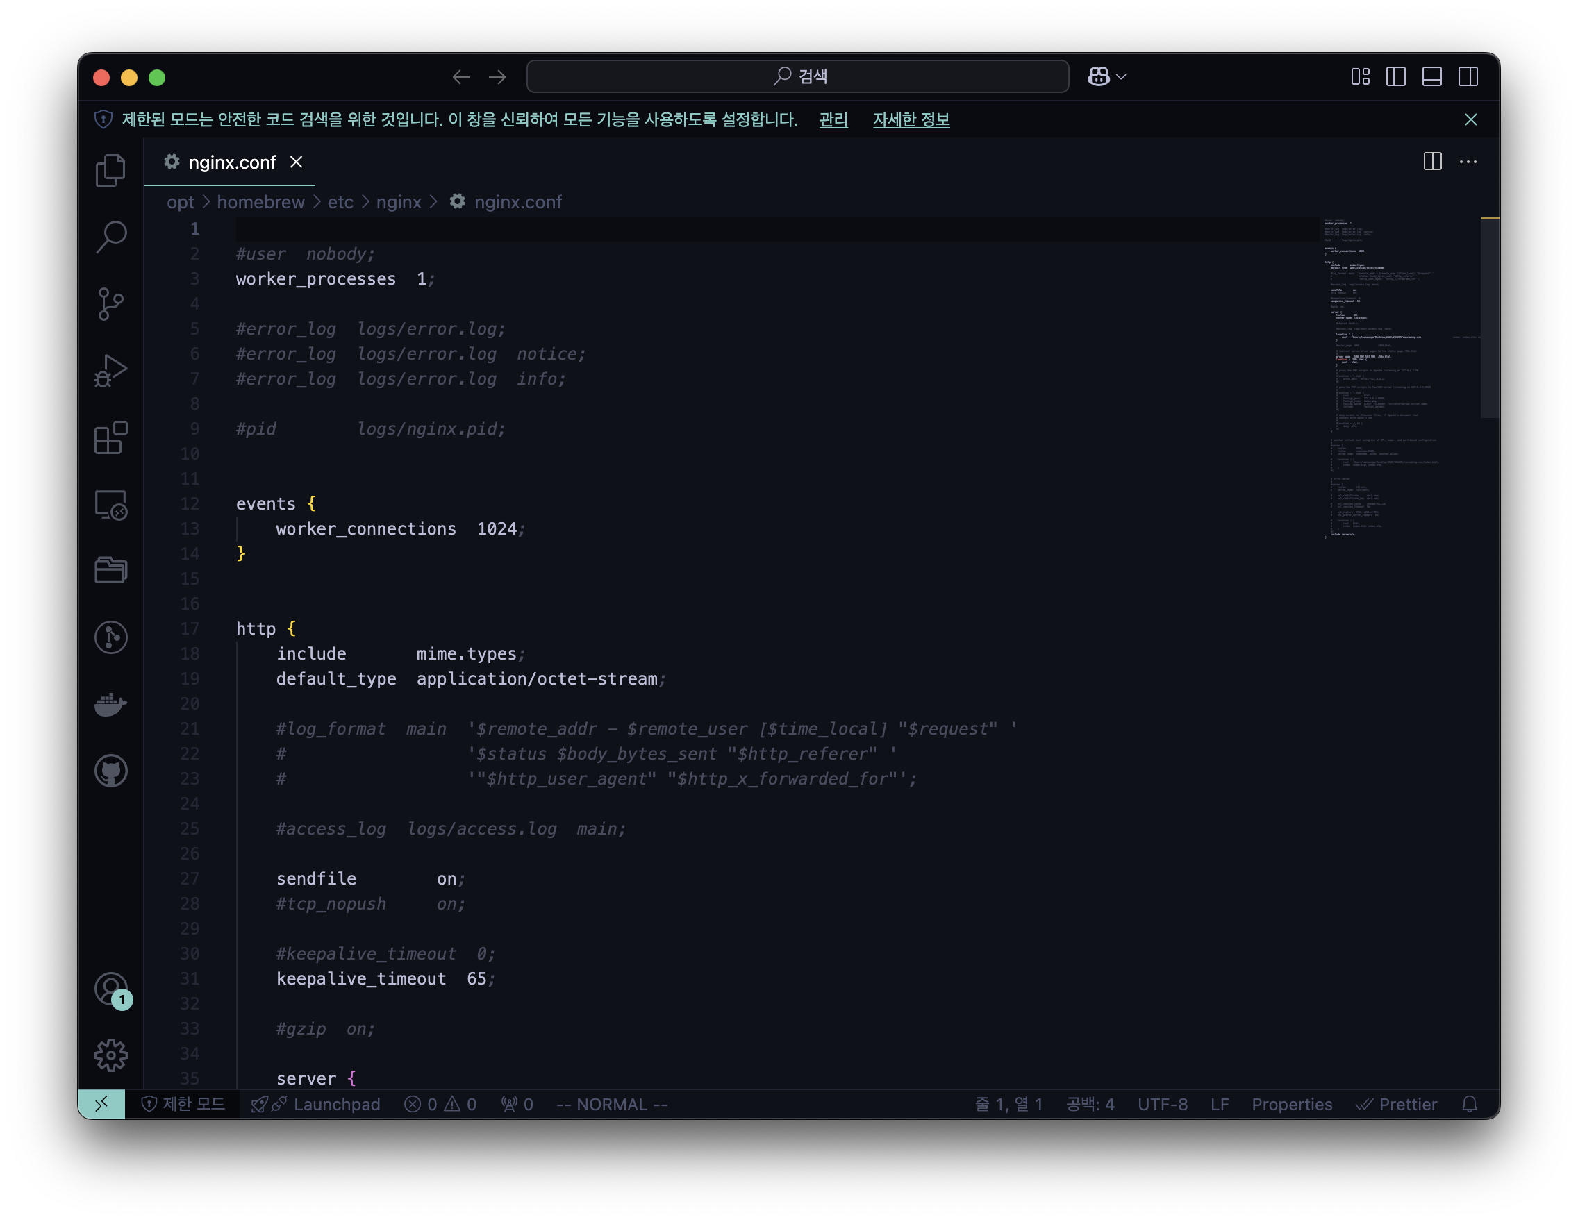Select the nginx.conf editor tab
The width and height of the screenshot is (1578, 1222).
[x=231, y=162]
